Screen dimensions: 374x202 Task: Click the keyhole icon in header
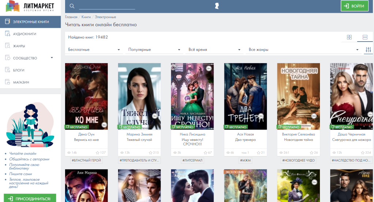click(217, 6)
